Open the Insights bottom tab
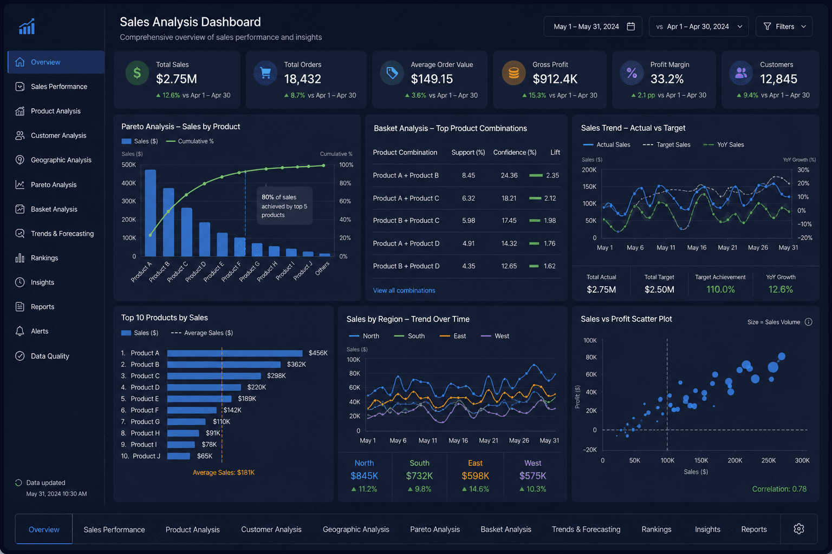The width and height of the screenshot is (832, 554). [707, 529]
